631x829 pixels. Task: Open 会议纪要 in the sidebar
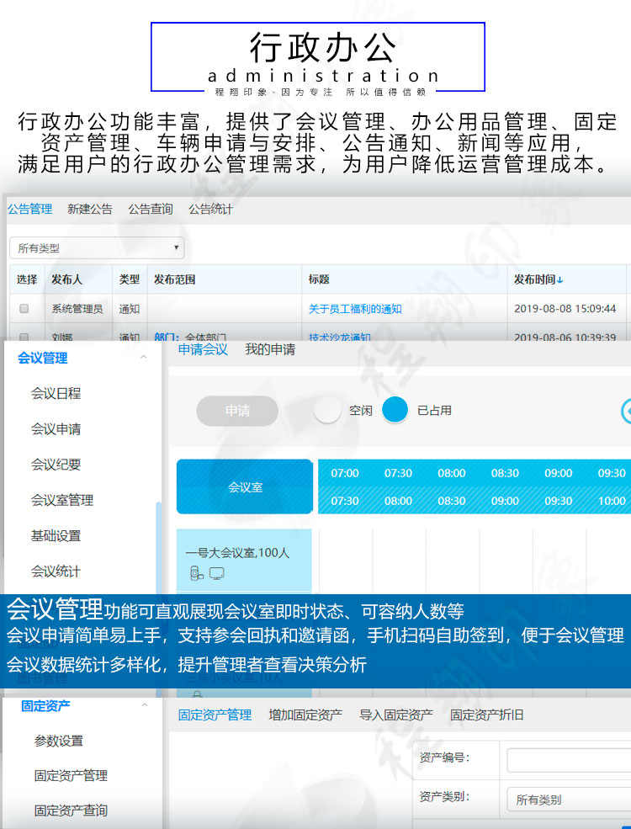tap(56, 465)
